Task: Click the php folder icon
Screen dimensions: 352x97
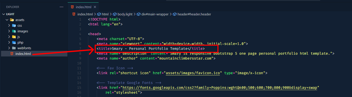Action: (x=14, y=42)
